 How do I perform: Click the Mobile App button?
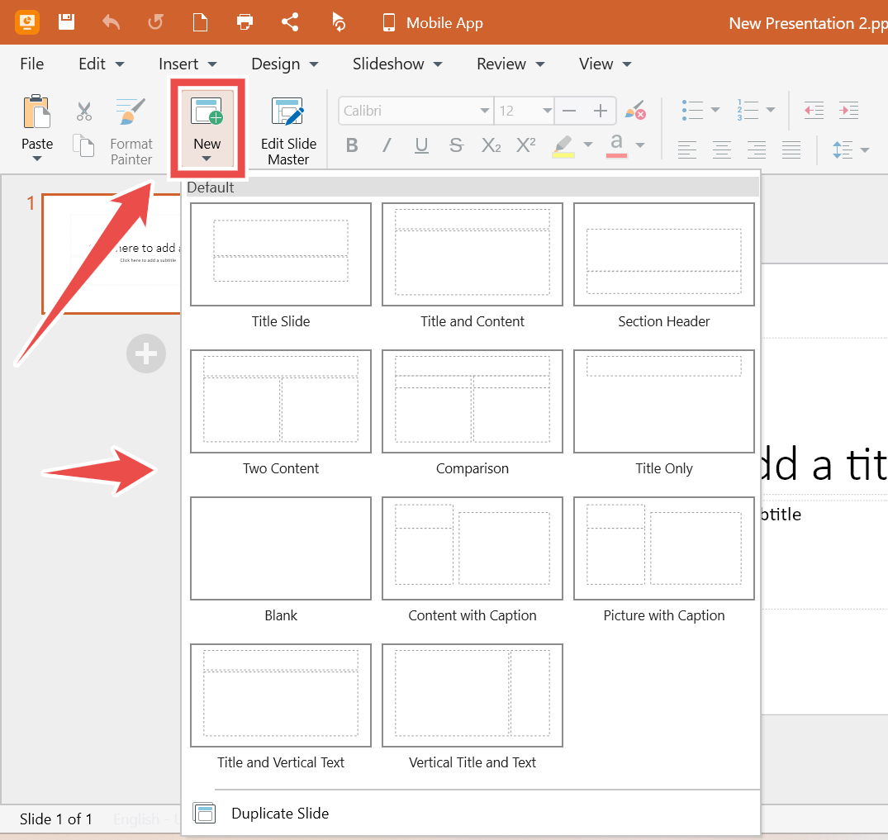[431, 22]
